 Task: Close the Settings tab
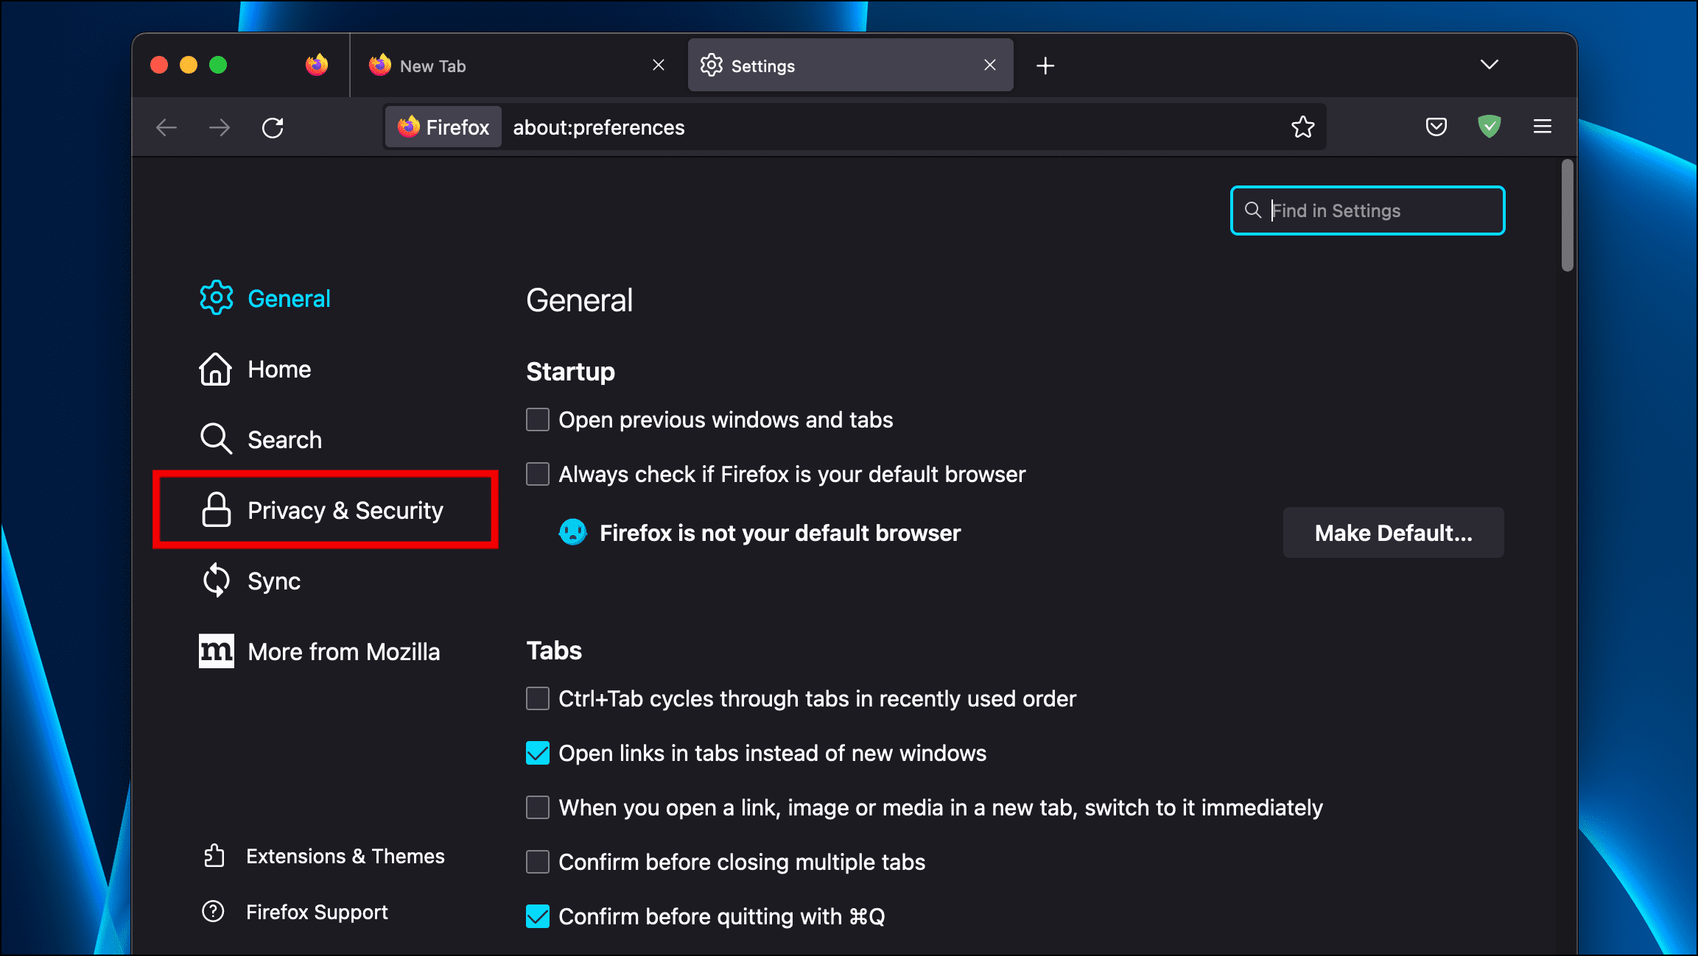990,65
